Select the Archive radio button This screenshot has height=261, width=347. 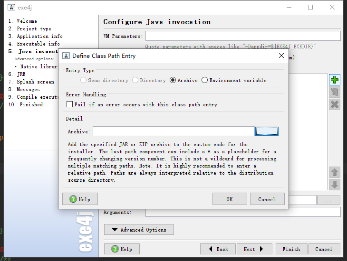pyautogui.click(x=173, y=80)
